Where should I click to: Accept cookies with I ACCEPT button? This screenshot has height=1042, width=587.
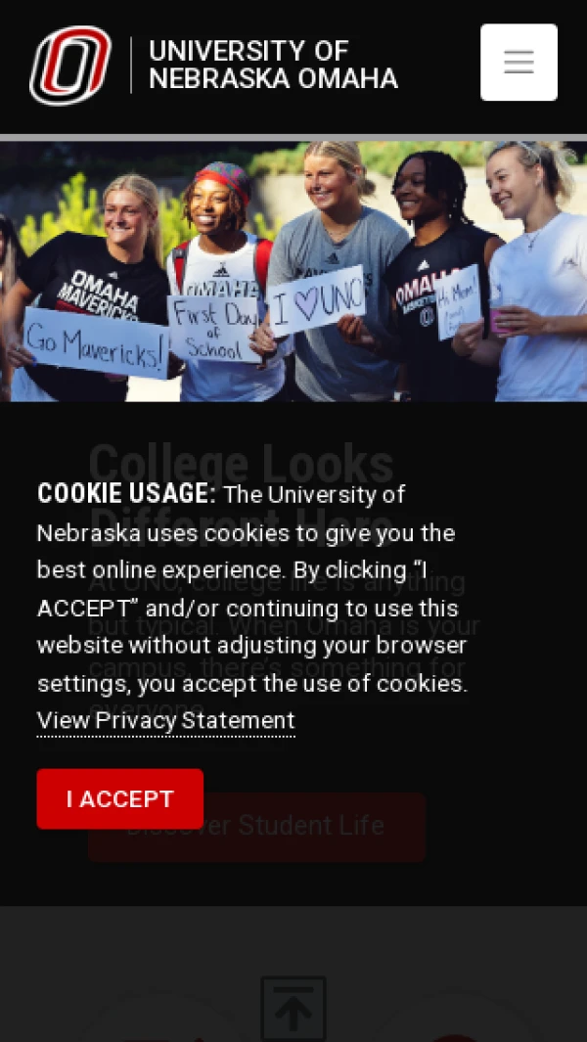119,798
